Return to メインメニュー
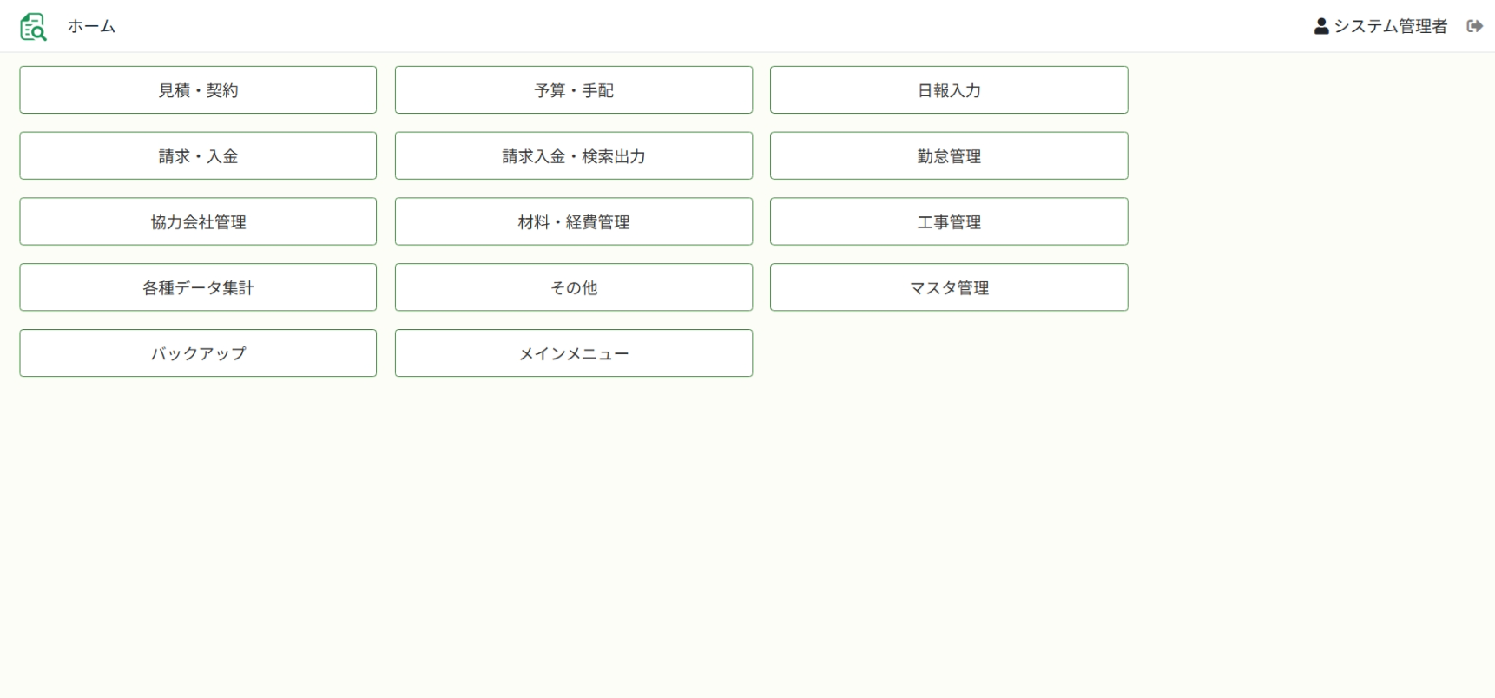 tap(573, 353)
